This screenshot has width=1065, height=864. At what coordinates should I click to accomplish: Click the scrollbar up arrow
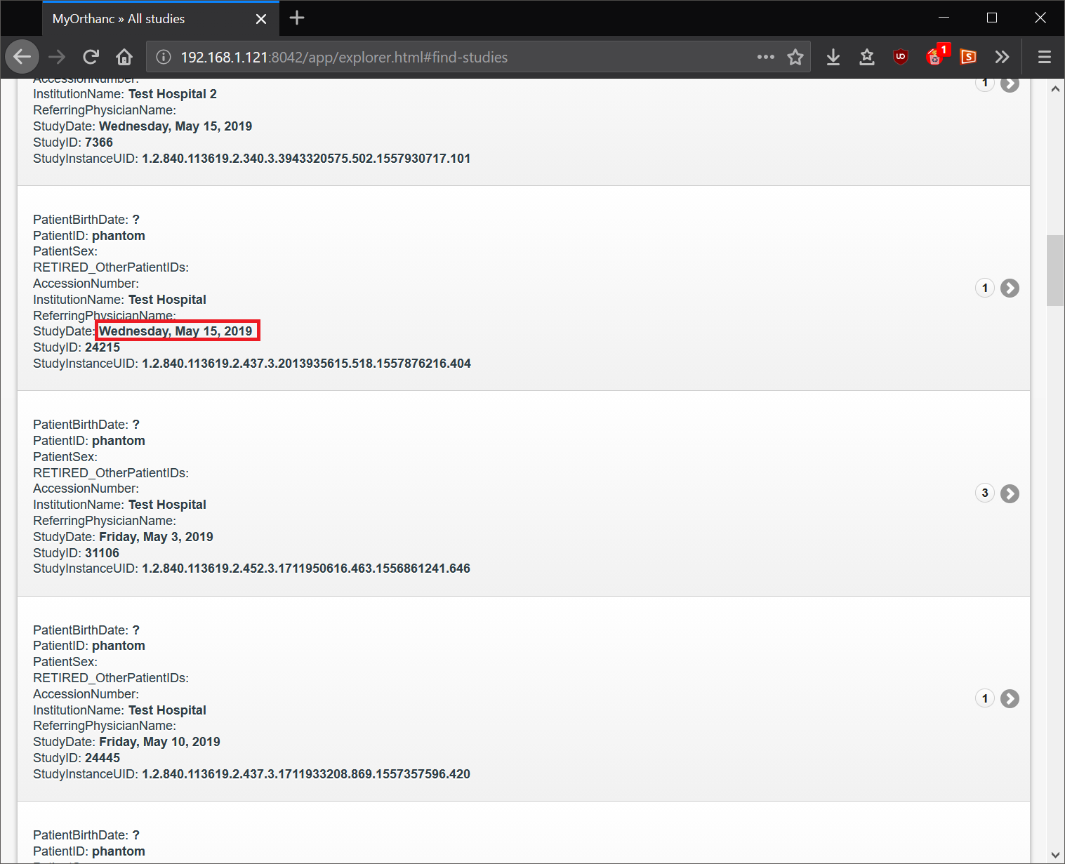click(x=1054, y=89)
